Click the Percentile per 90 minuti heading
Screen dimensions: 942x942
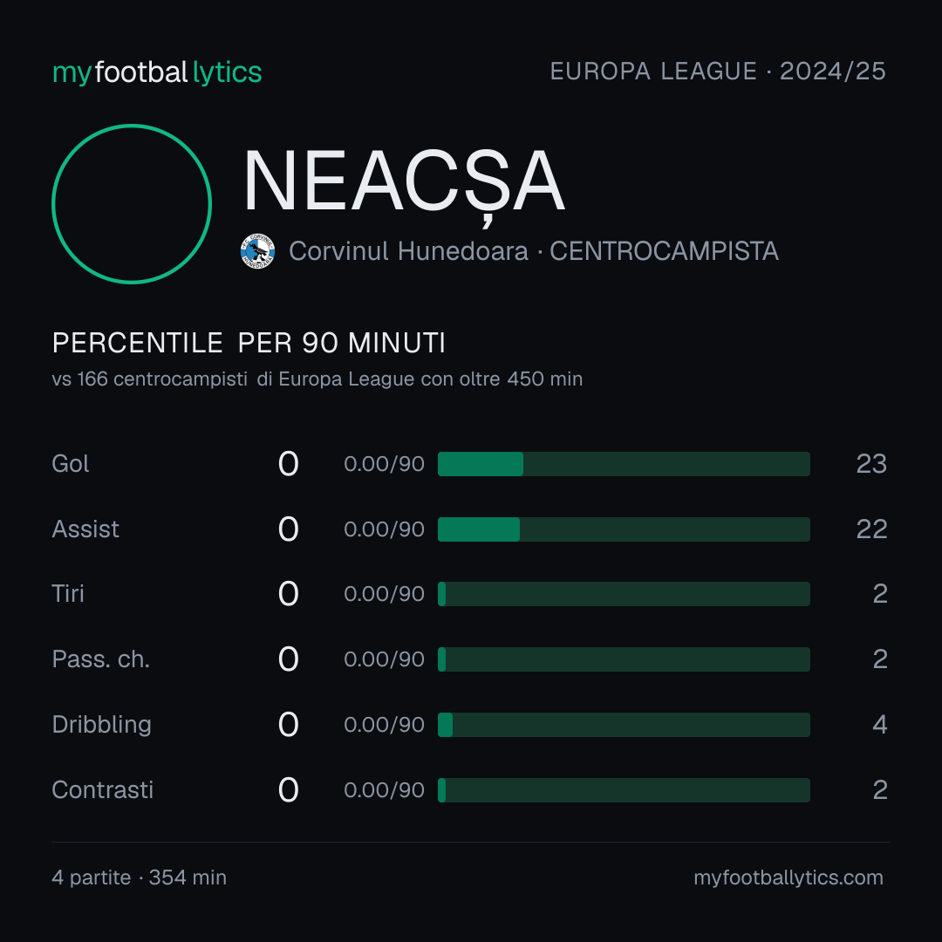(249, 343)
